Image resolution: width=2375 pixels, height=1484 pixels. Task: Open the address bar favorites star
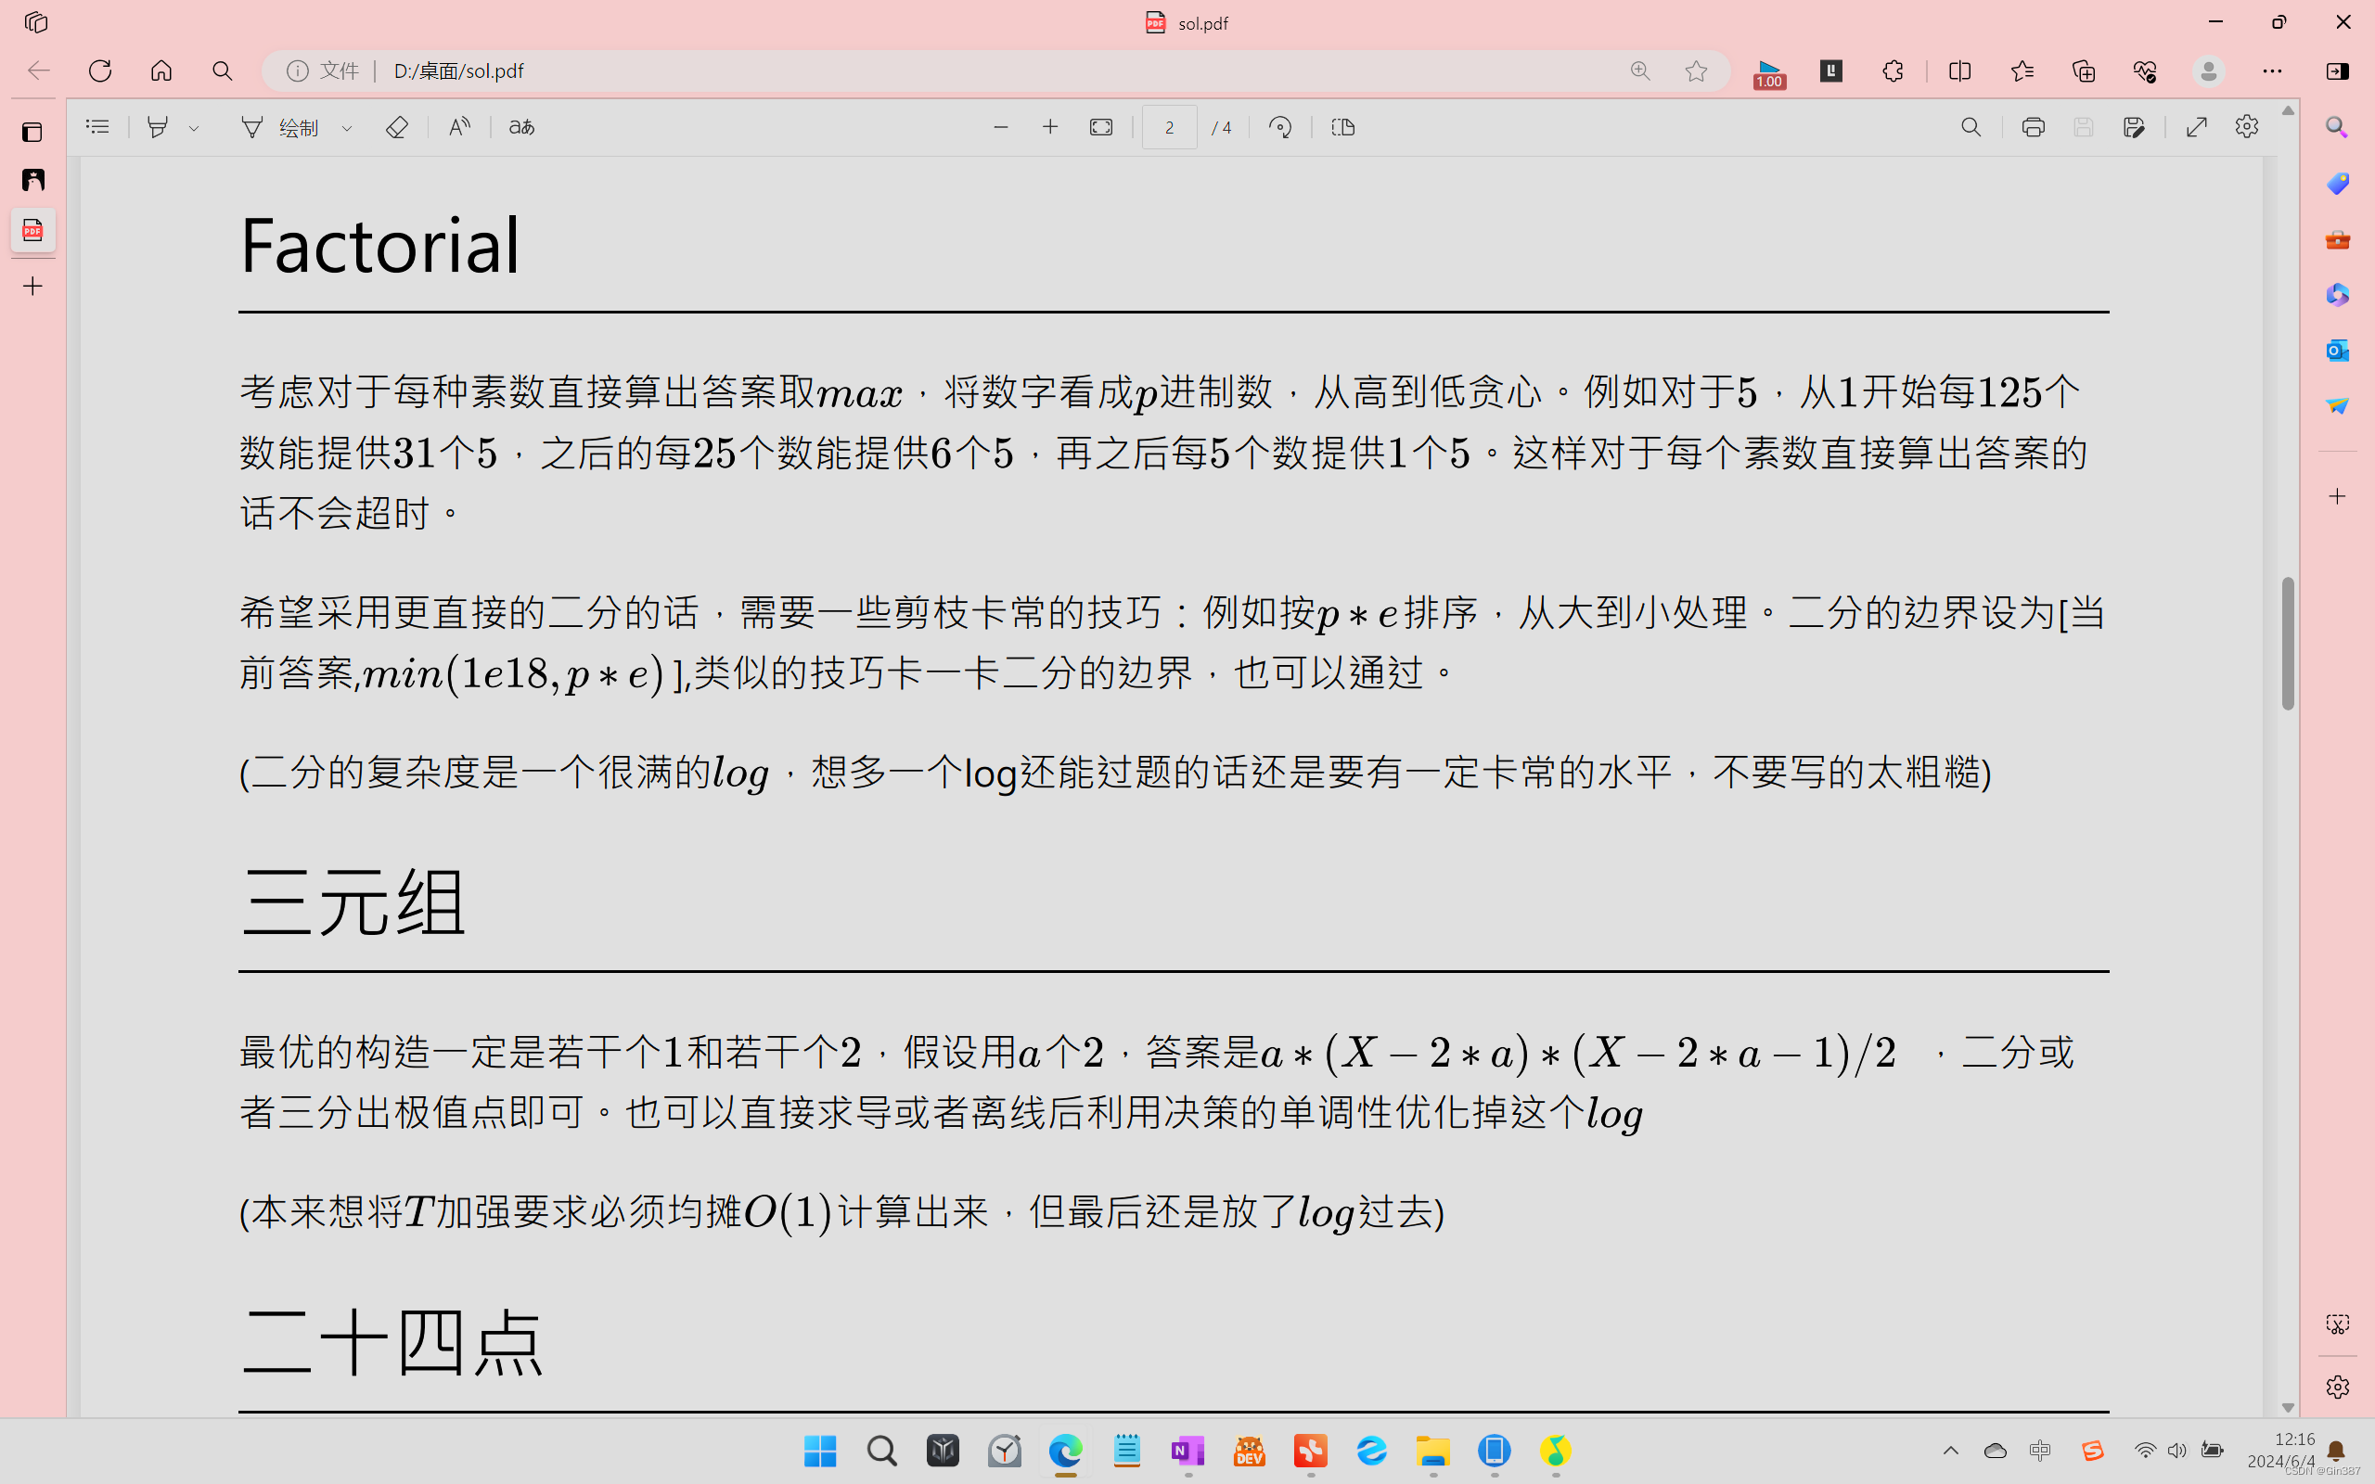coord(1697,70)
